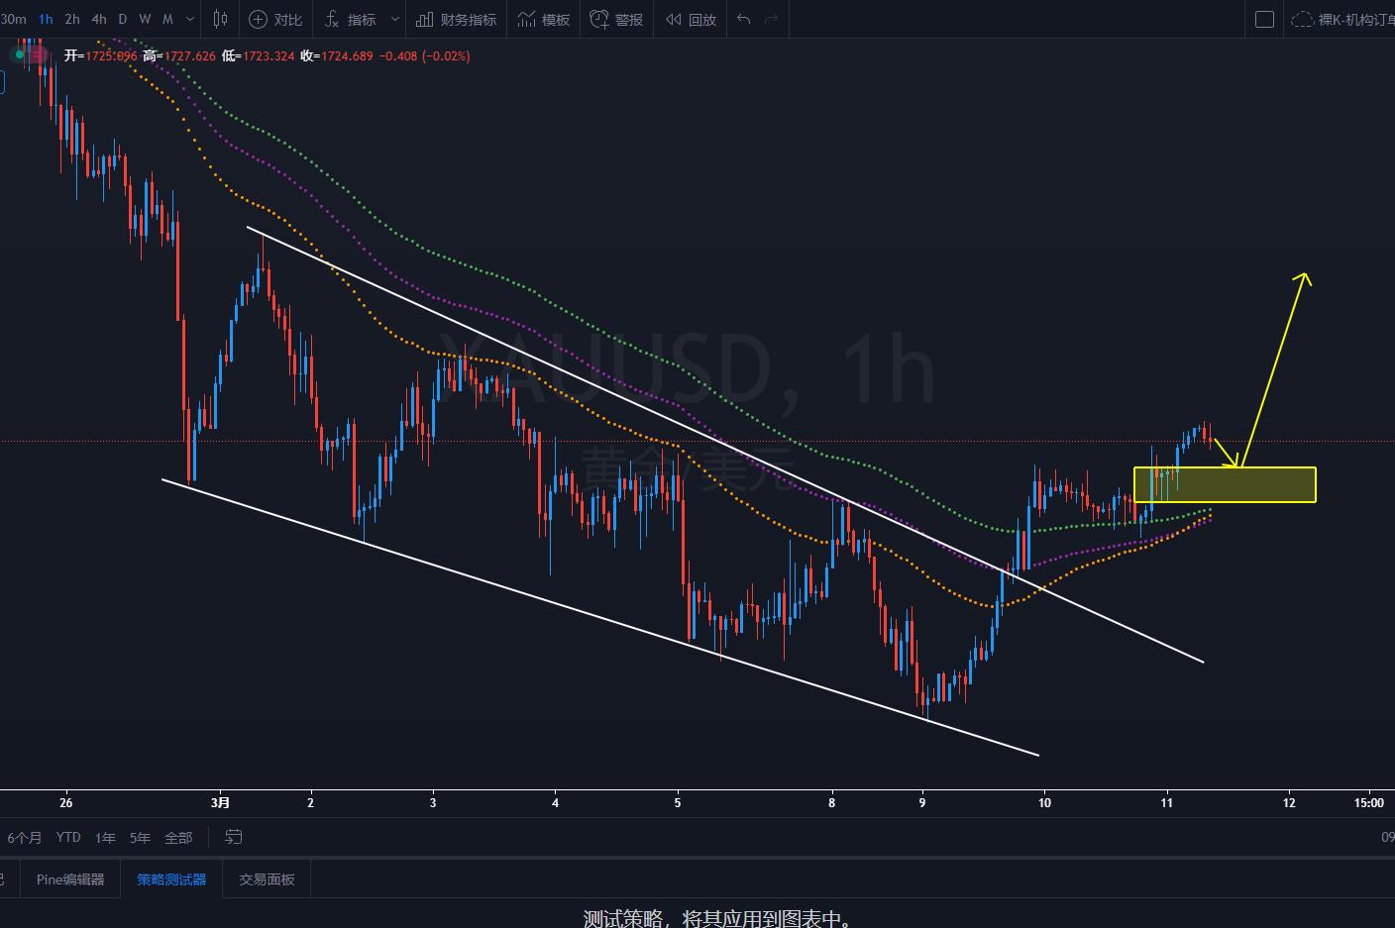Click the 10 date label on time axis
Viewport: 1395px width, 928px height.
coord(1044,802)
